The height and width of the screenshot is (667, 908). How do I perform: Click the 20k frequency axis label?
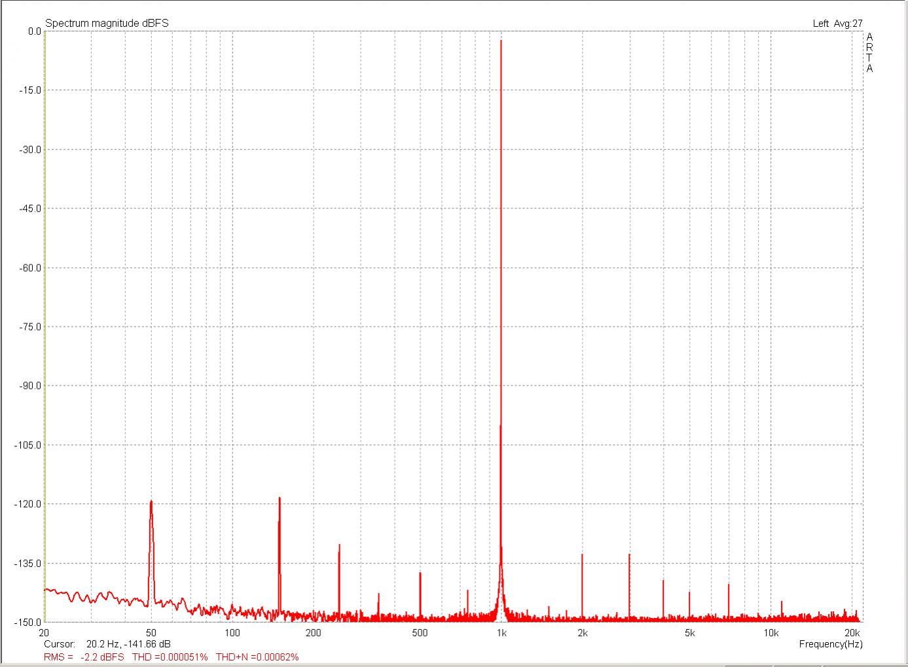tap(852, 633)
